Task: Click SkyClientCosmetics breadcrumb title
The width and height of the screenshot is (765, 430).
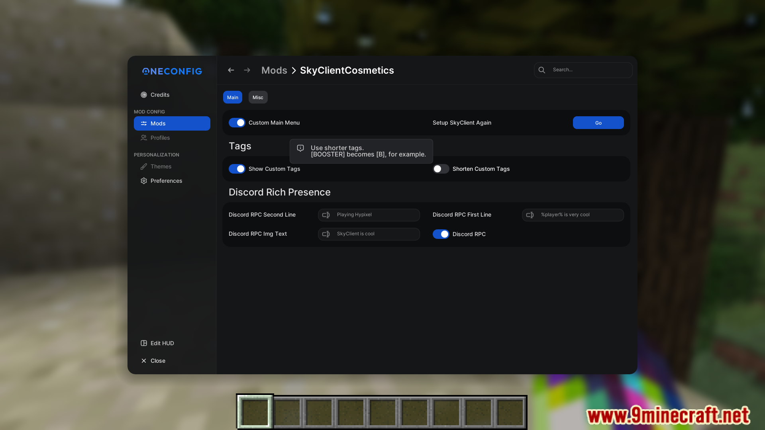Action: click(x=347, y=70)
